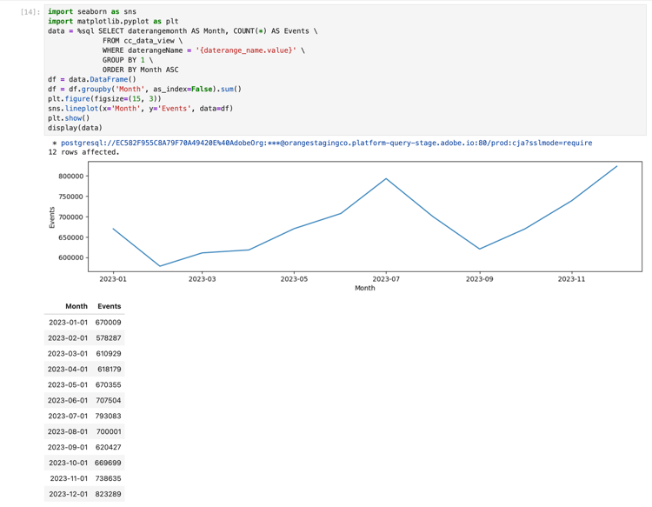The image size is (652, 507).
Task: Click the 'Month' x-axis label under the chart
Action: click(x=364, y=288)
